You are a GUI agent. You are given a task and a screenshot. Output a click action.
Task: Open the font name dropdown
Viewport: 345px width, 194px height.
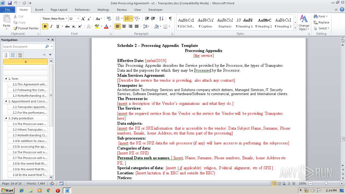tap(66, 19)
